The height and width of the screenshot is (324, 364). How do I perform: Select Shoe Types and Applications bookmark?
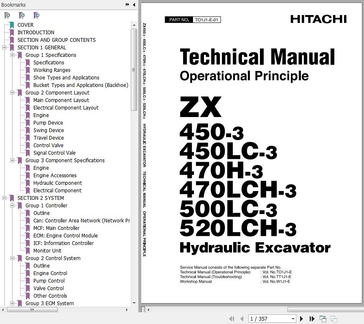coord(66,78)
